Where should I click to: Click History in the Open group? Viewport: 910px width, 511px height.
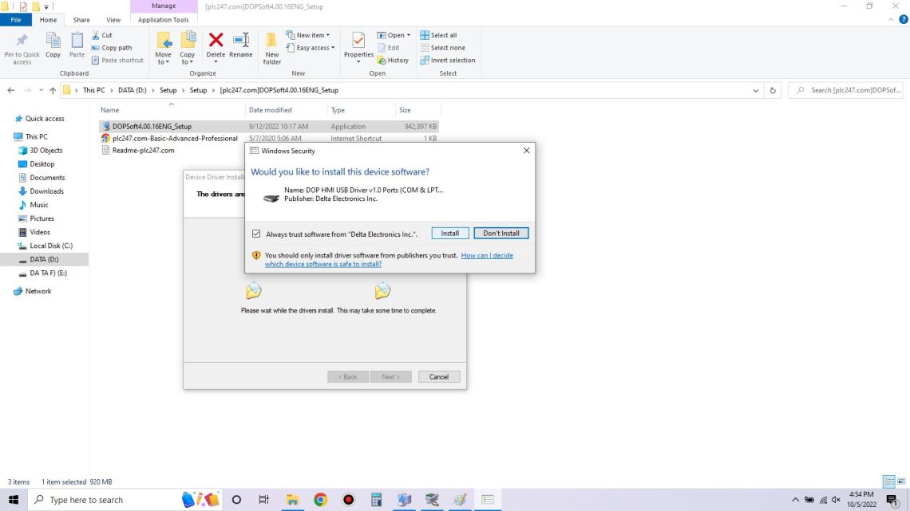pyautogui.click(x=393, y=61)
